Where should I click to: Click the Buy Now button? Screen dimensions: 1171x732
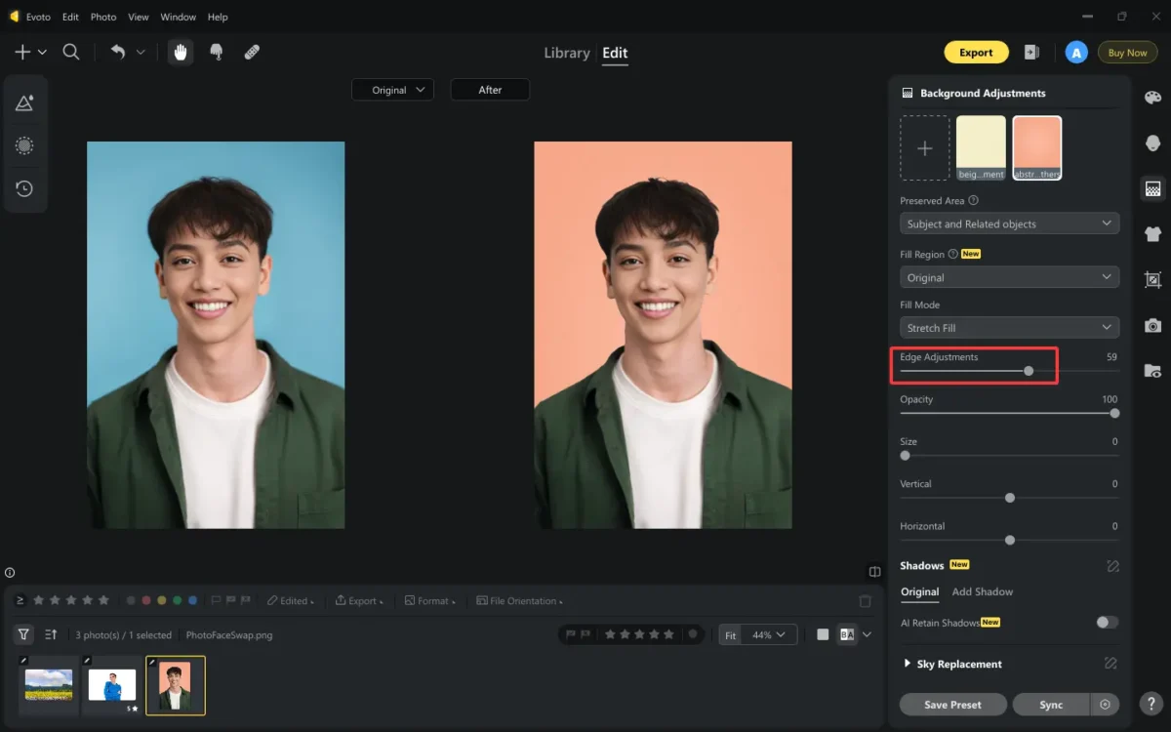tap(1127, 53)
